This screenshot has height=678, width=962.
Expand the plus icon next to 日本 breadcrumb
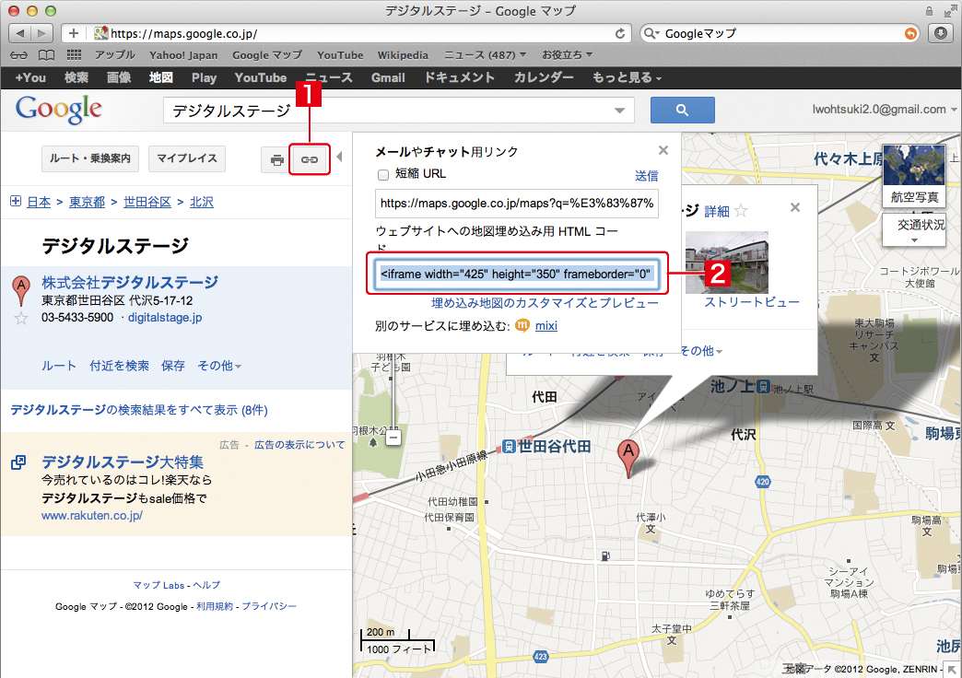(x=16, y=201)
